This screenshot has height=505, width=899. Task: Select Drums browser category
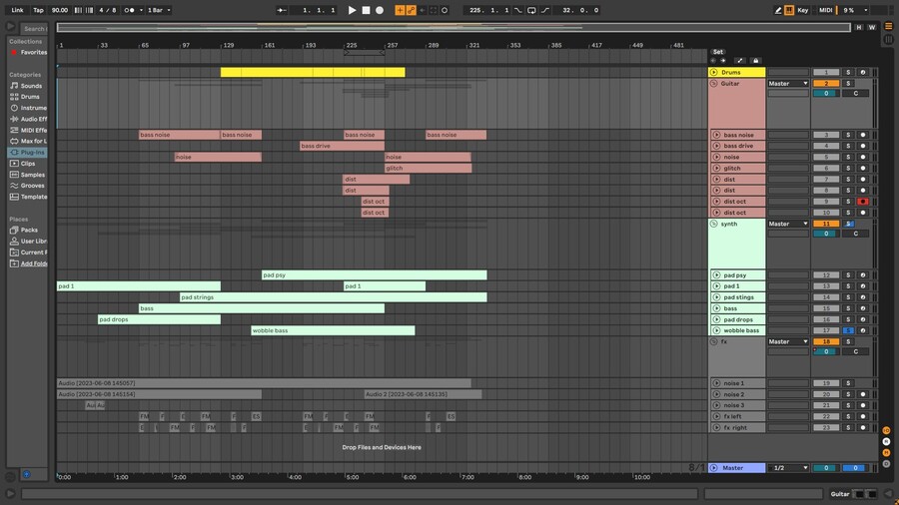(26, 97)
